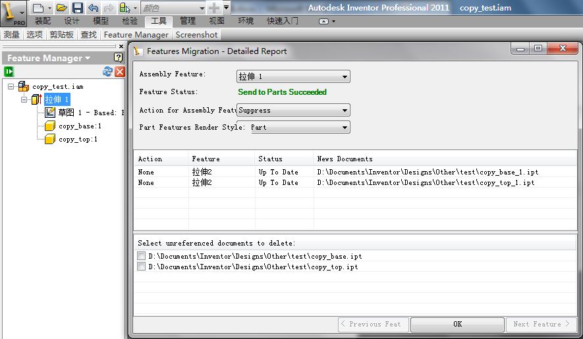
Task: Select the 草图 1 - Based tree item
Action: click(x=91, y=113)
